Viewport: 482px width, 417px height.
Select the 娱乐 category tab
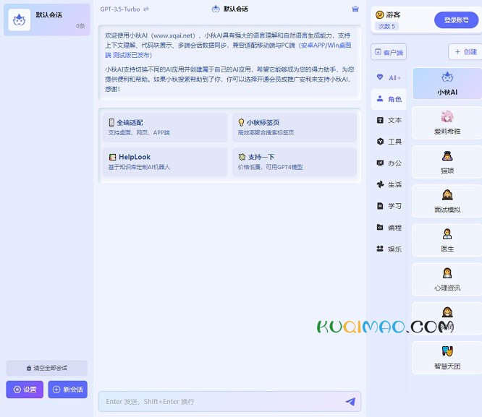389,249
